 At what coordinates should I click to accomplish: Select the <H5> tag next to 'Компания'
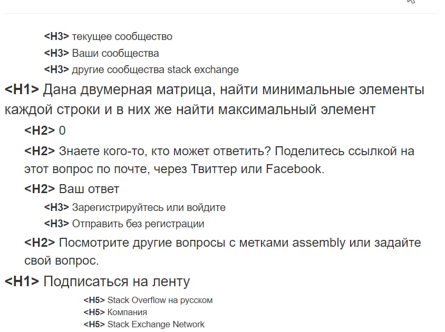click(94, 313)
